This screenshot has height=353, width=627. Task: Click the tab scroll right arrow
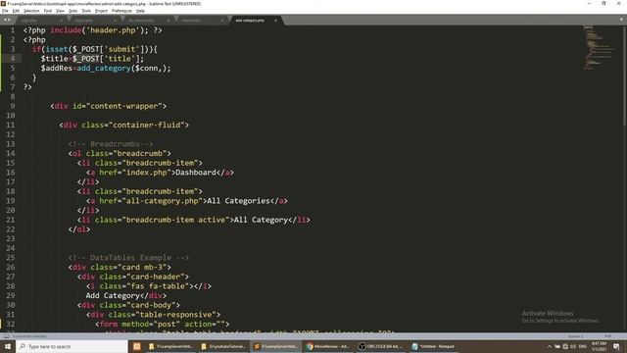point(9,20)
